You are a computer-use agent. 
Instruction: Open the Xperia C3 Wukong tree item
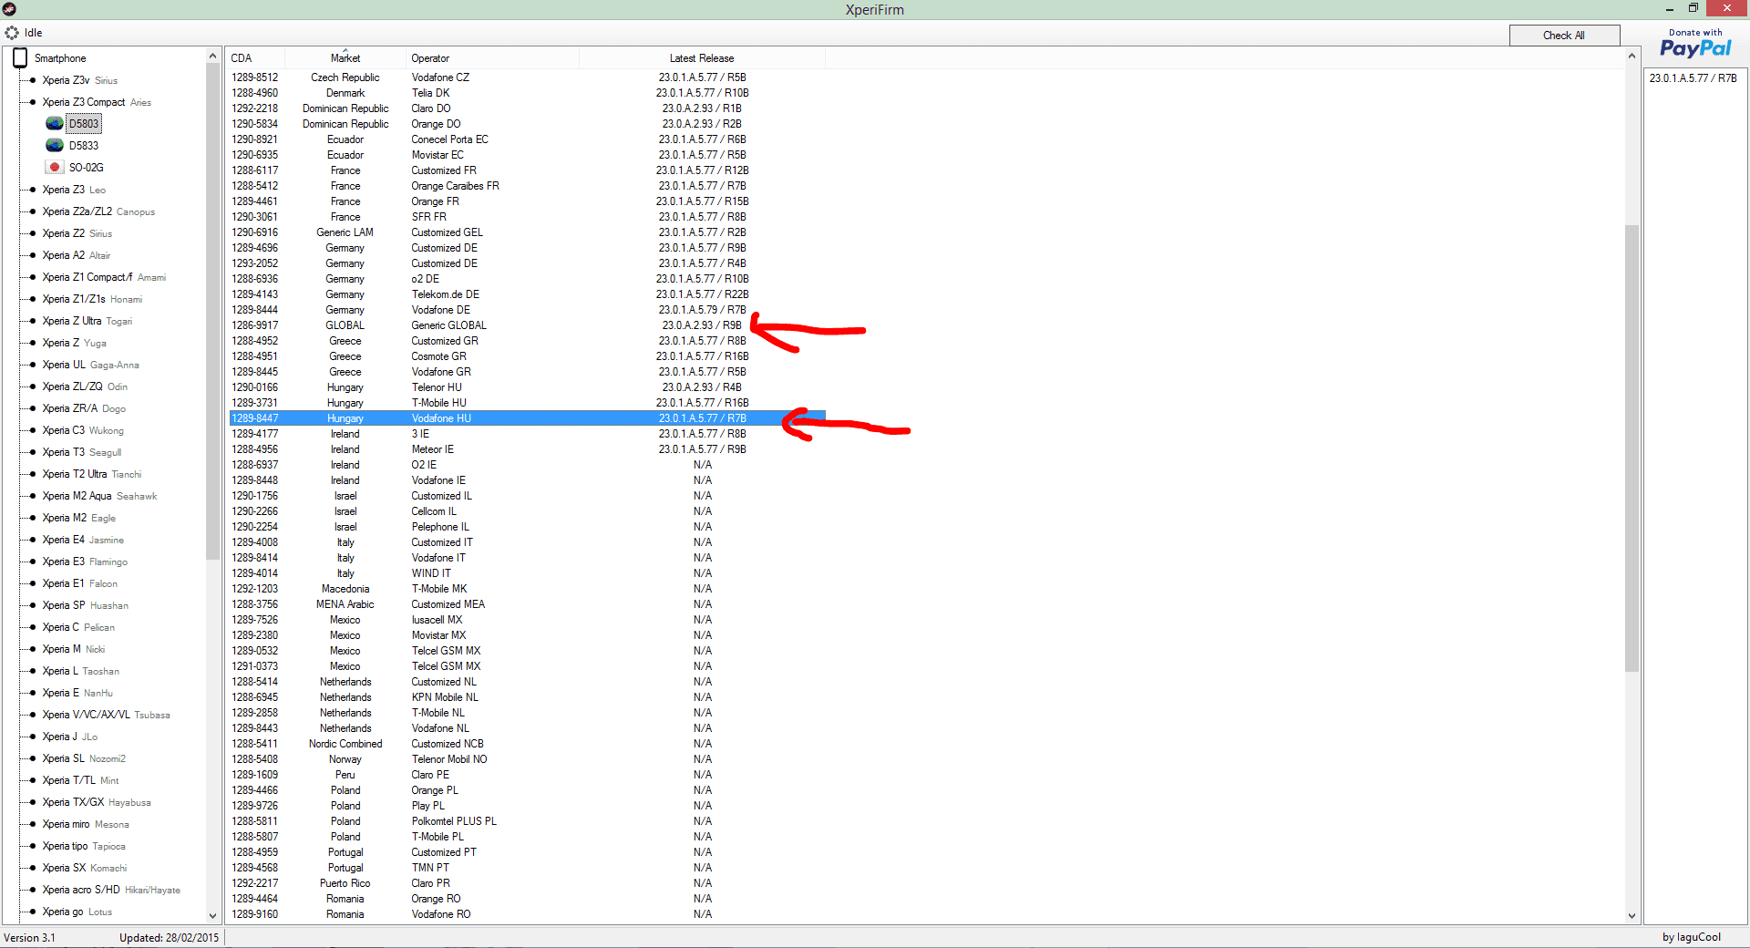(x=83, y=430)
